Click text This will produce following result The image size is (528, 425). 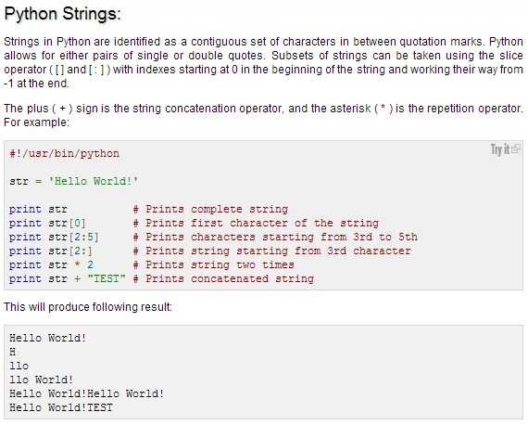coord(88,307)
